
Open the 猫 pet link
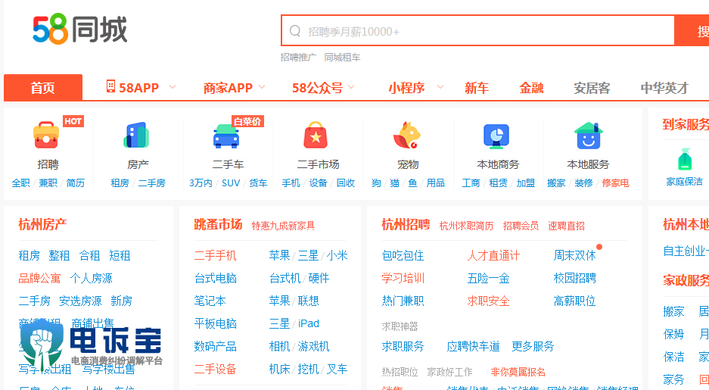click(x=395, y=183)
